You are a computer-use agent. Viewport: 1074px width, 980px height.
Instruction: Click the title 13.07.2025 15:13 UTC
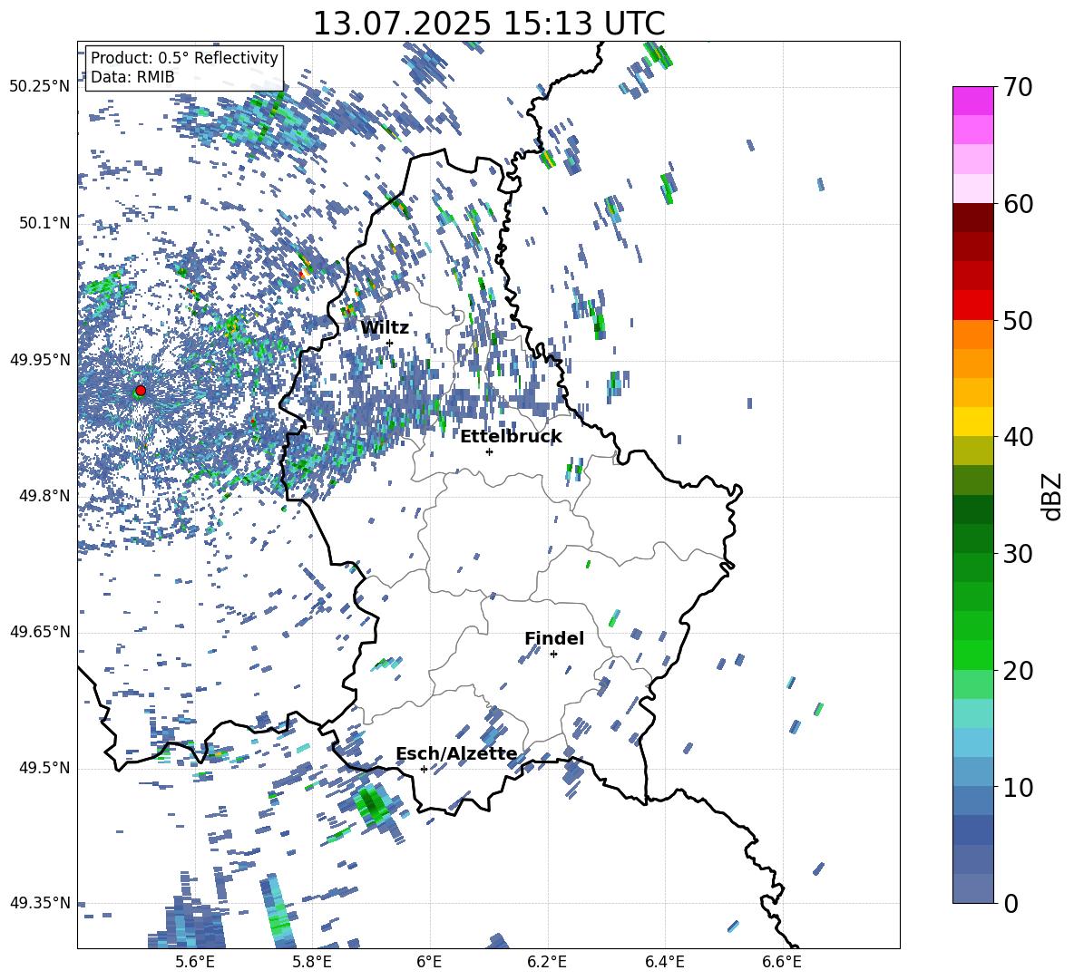489,24
